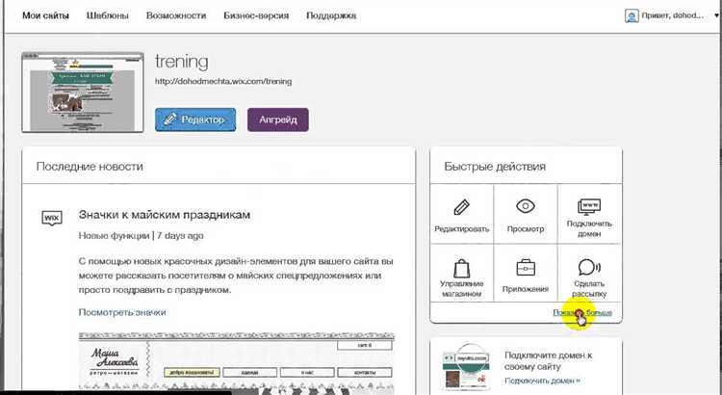722x395 pixels.
Task: Click the www monitor Подключить домен icon
Action: point(589,206)
